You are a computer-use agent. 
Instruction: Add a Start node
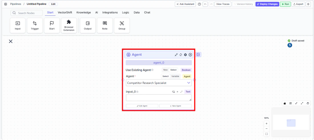tap(52, 25)
